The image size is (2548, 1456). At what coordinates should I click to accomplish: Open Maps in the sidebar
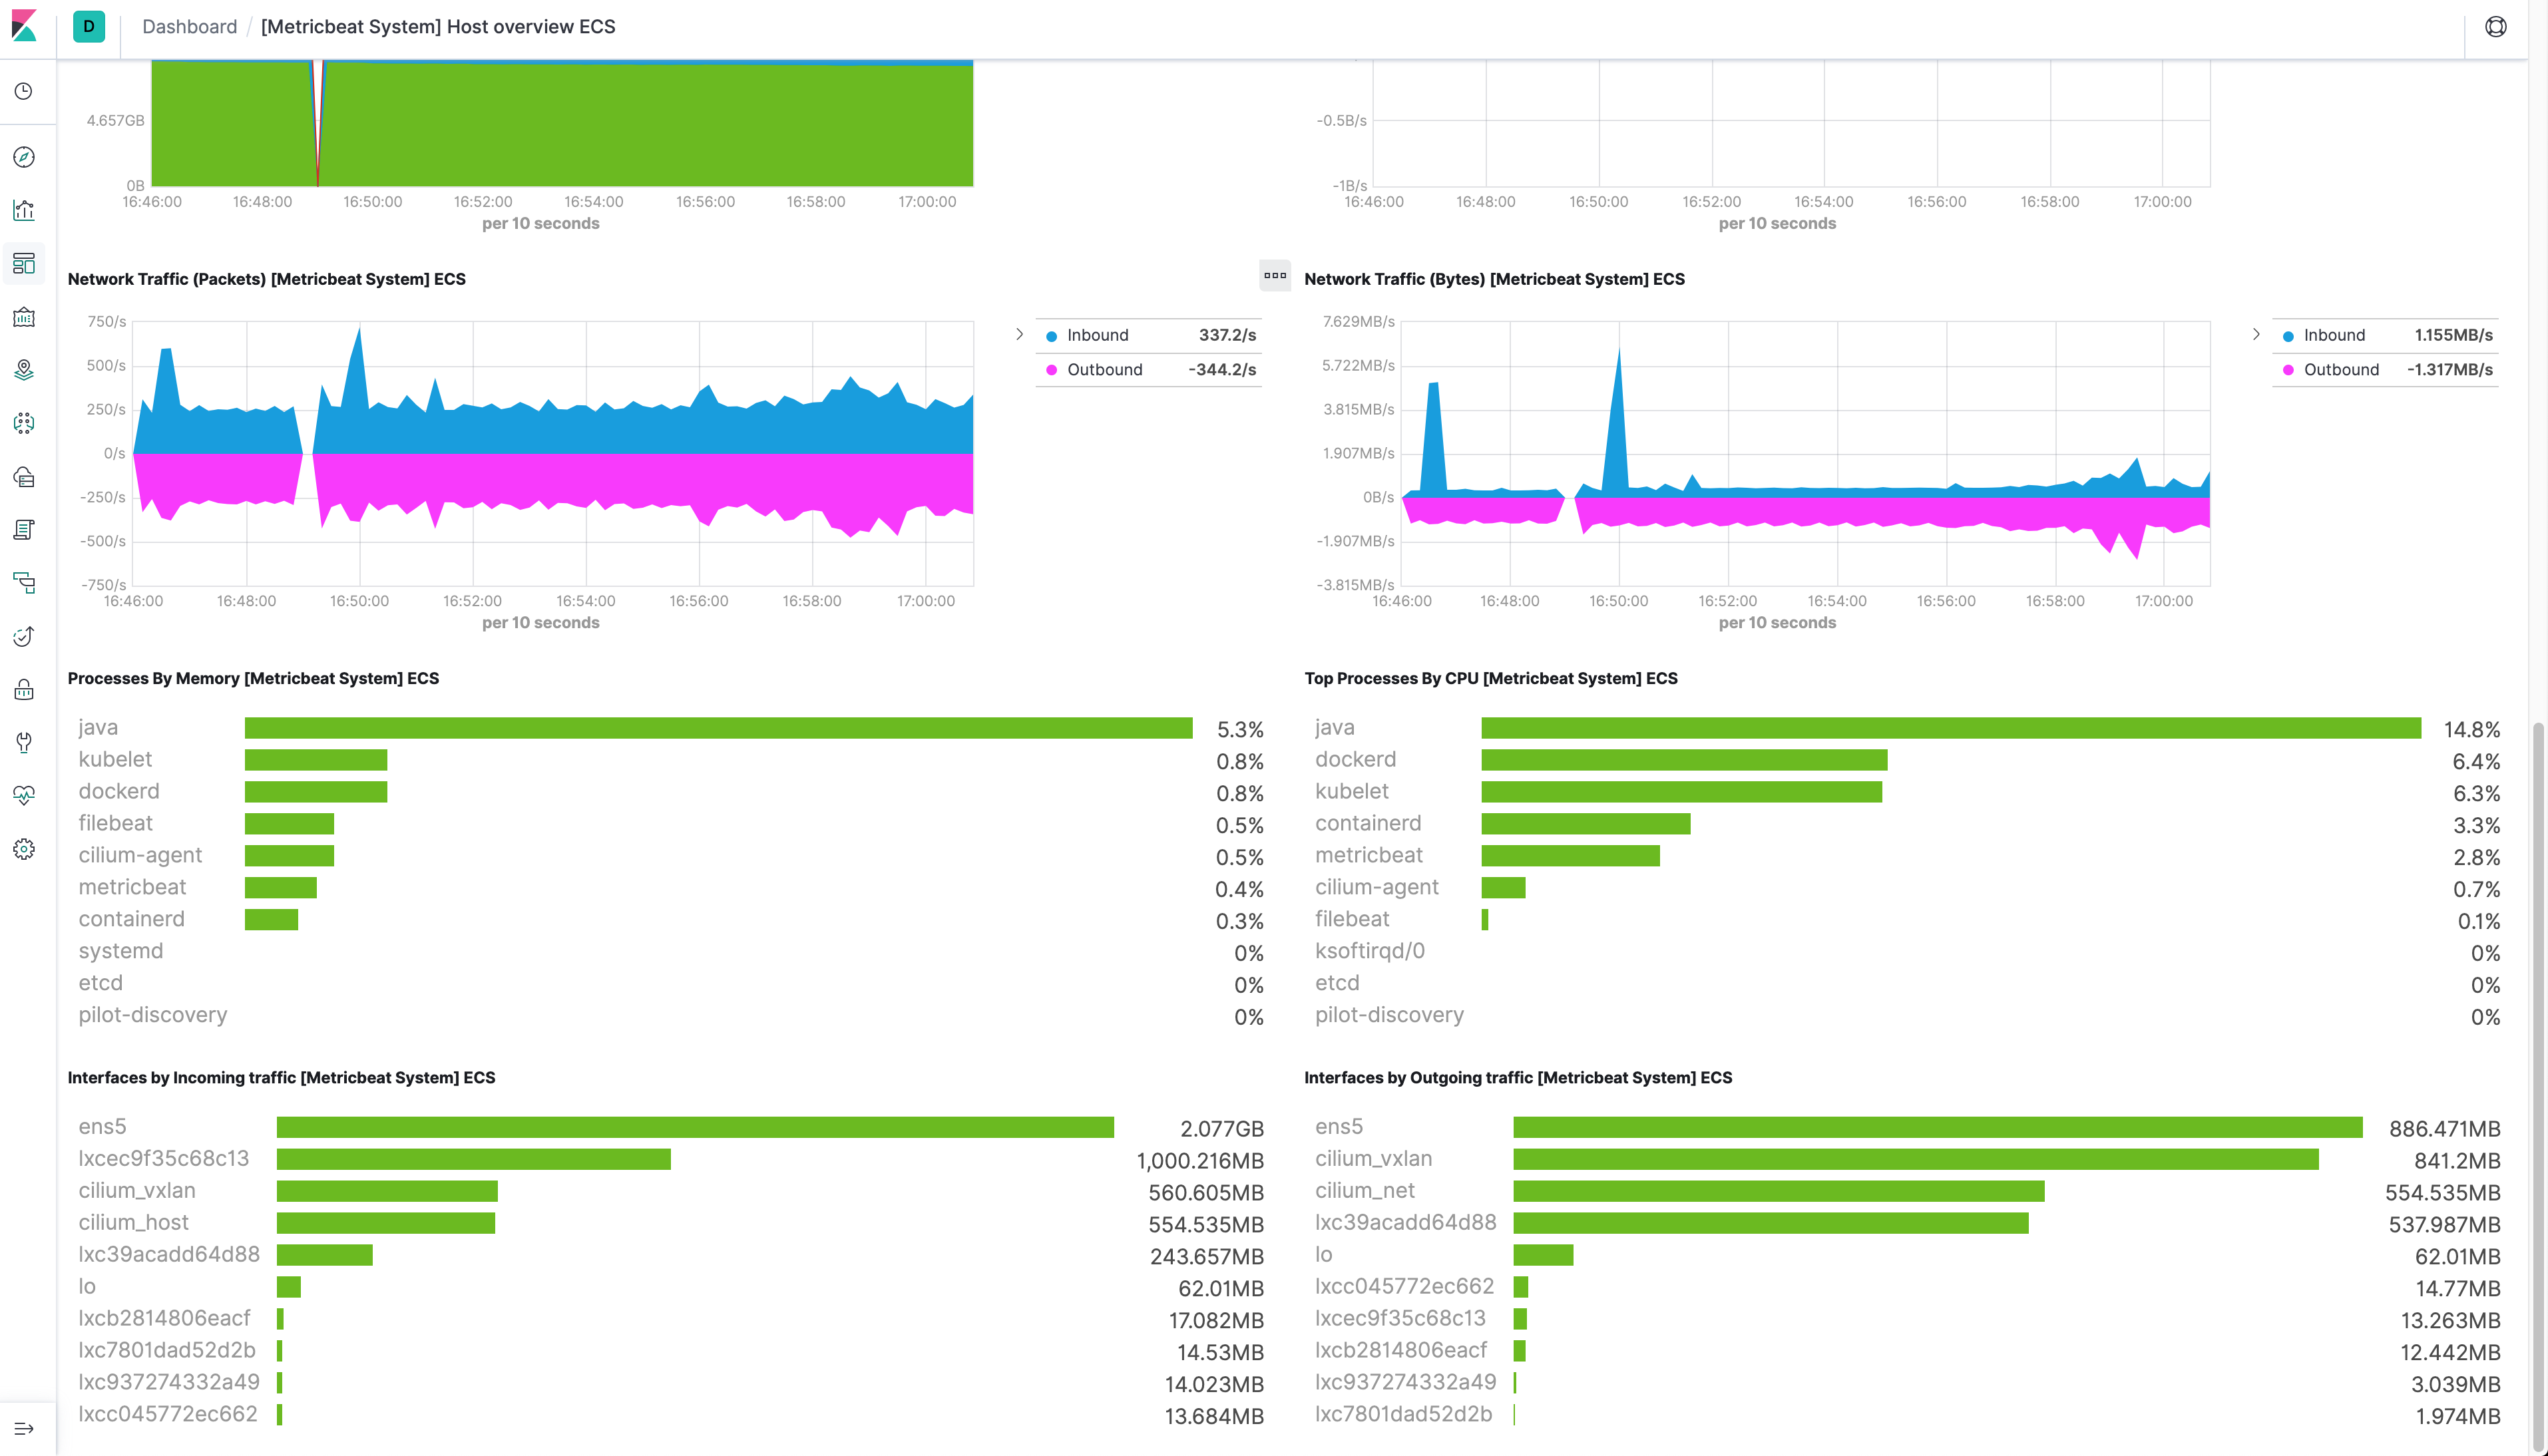[x=24, y=370]
